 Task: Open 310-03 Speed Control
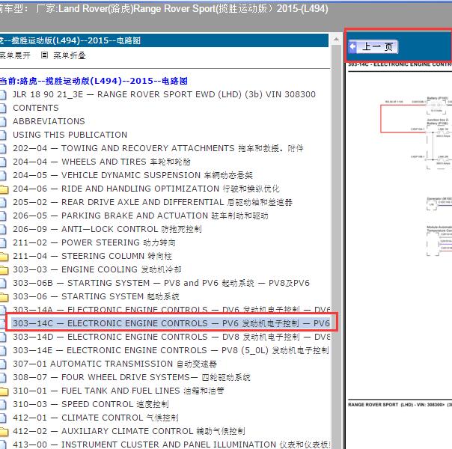point(91,404)
